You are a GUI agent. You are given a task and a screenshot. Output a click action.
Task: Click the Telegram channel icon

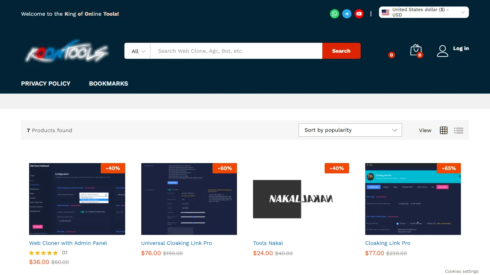click(x=346, y=14)
